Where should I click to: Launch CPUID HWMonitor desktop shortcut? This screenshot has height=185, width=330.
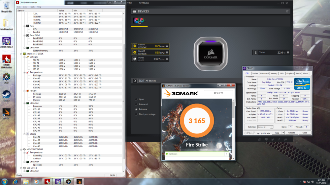click(x=6, y=61)
